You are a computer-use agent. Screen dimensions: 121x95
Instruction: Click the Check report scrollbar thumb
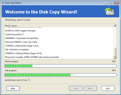pos(115,52)
